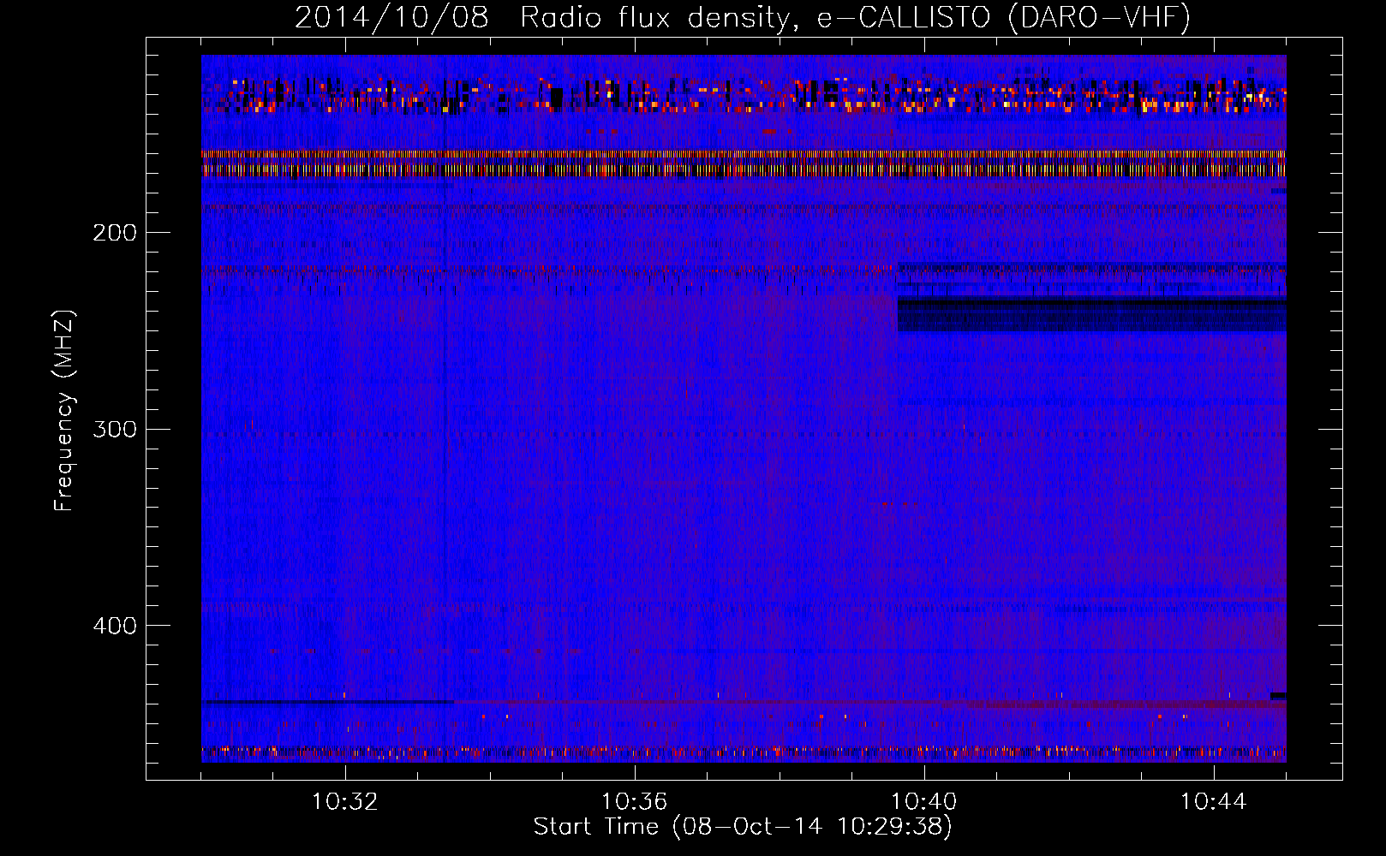Click the 10:44 time tick label

1214,802
